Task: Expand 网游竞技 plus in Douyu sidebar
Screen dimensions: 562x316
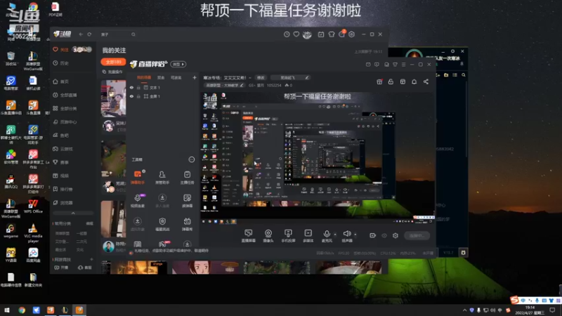Action: pyautogui.click(x=91, y=259)
